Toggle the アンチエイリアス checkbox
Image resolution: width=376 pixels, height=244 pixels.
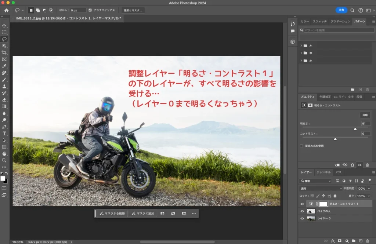[x=90, y=10]
